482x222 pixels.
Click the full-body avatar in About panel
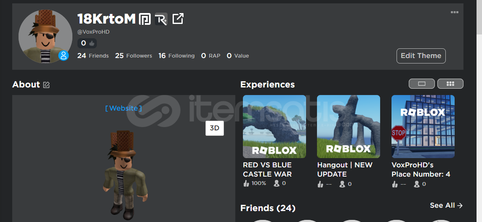click(125, 175)
